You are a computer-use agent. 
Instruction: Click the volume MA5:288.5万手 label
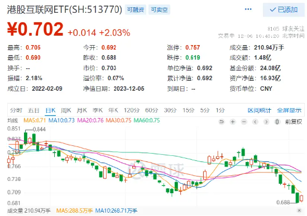(74, 210)
